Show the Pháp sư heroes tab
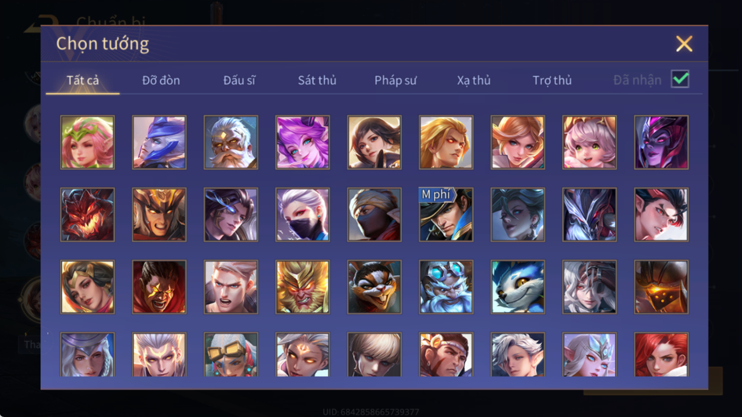 [395, 80]
